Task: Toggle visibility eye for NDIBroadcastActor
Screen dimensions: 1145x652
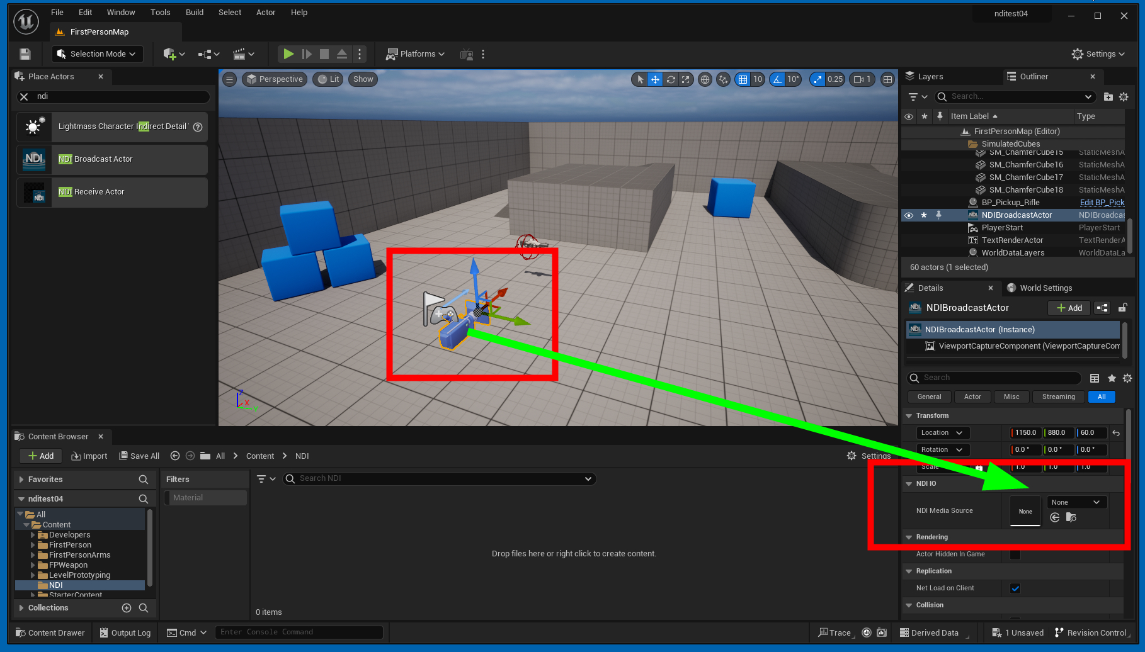Action: click(908, 215)
